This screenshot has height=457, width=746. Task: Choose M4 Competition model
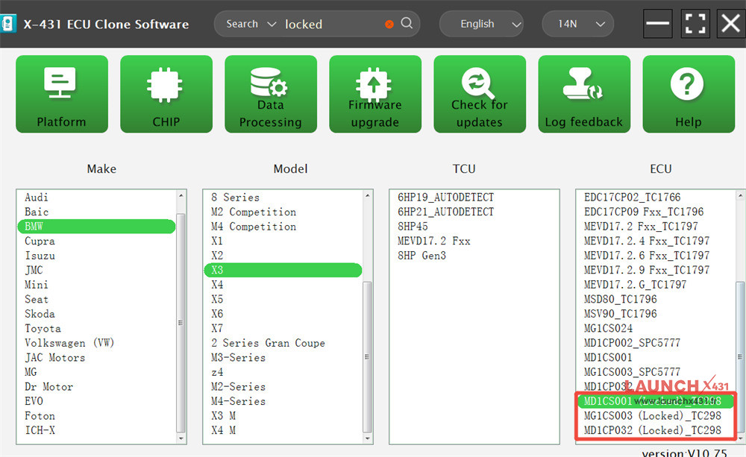pyautogui.click(x=254, y=227)
